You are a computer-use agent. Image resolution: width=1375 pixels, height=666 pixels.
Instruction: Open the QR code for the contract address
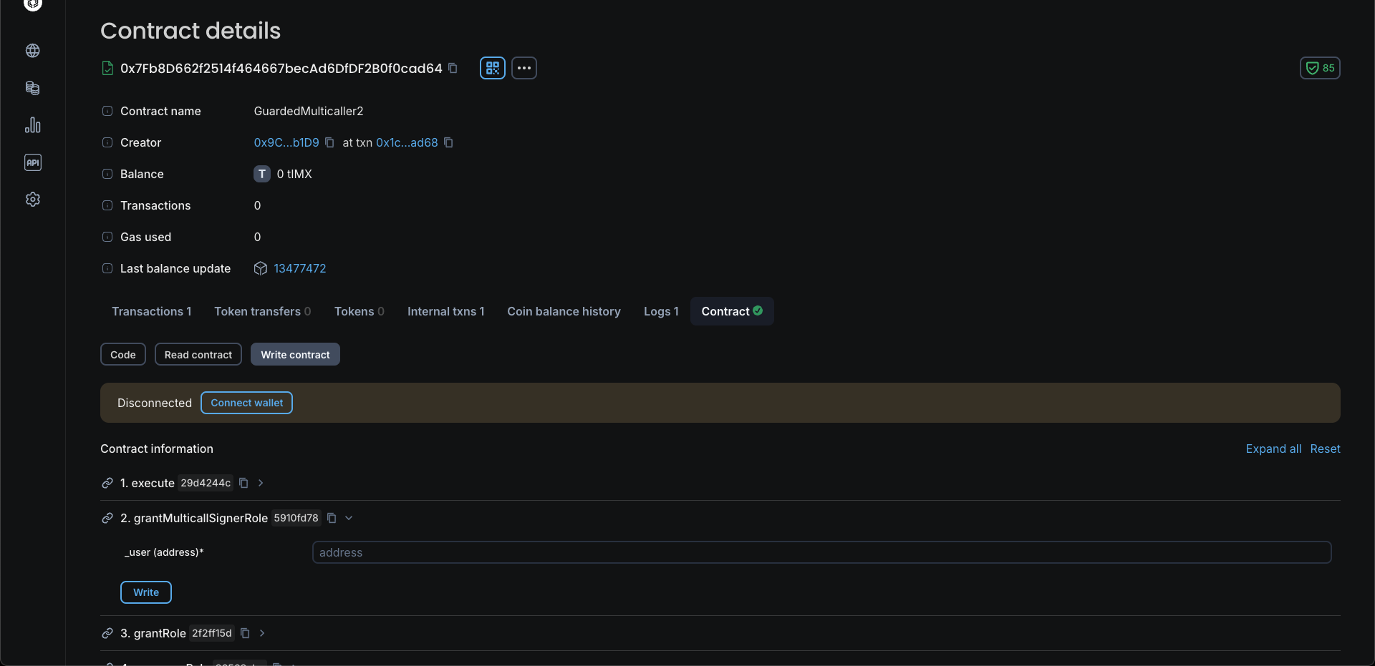pos(491,68)
